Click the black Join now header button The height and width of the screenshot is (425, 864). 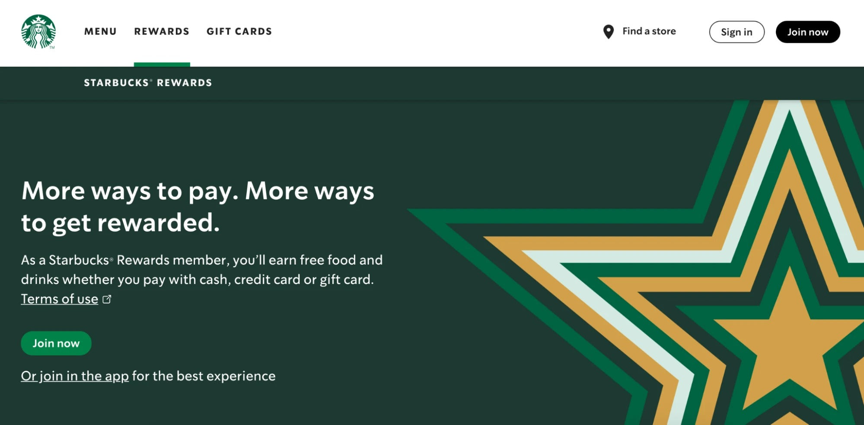click(x=807, y=32)
